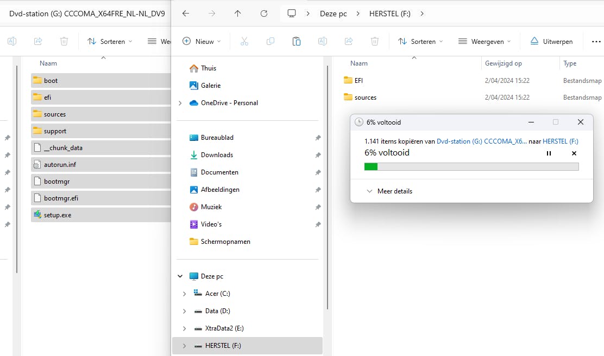Image resolution: width=604 pixels, height=356 pixels.
Task: Click Dvd-station (G:) source link
Action: click(x=481, y=141)
